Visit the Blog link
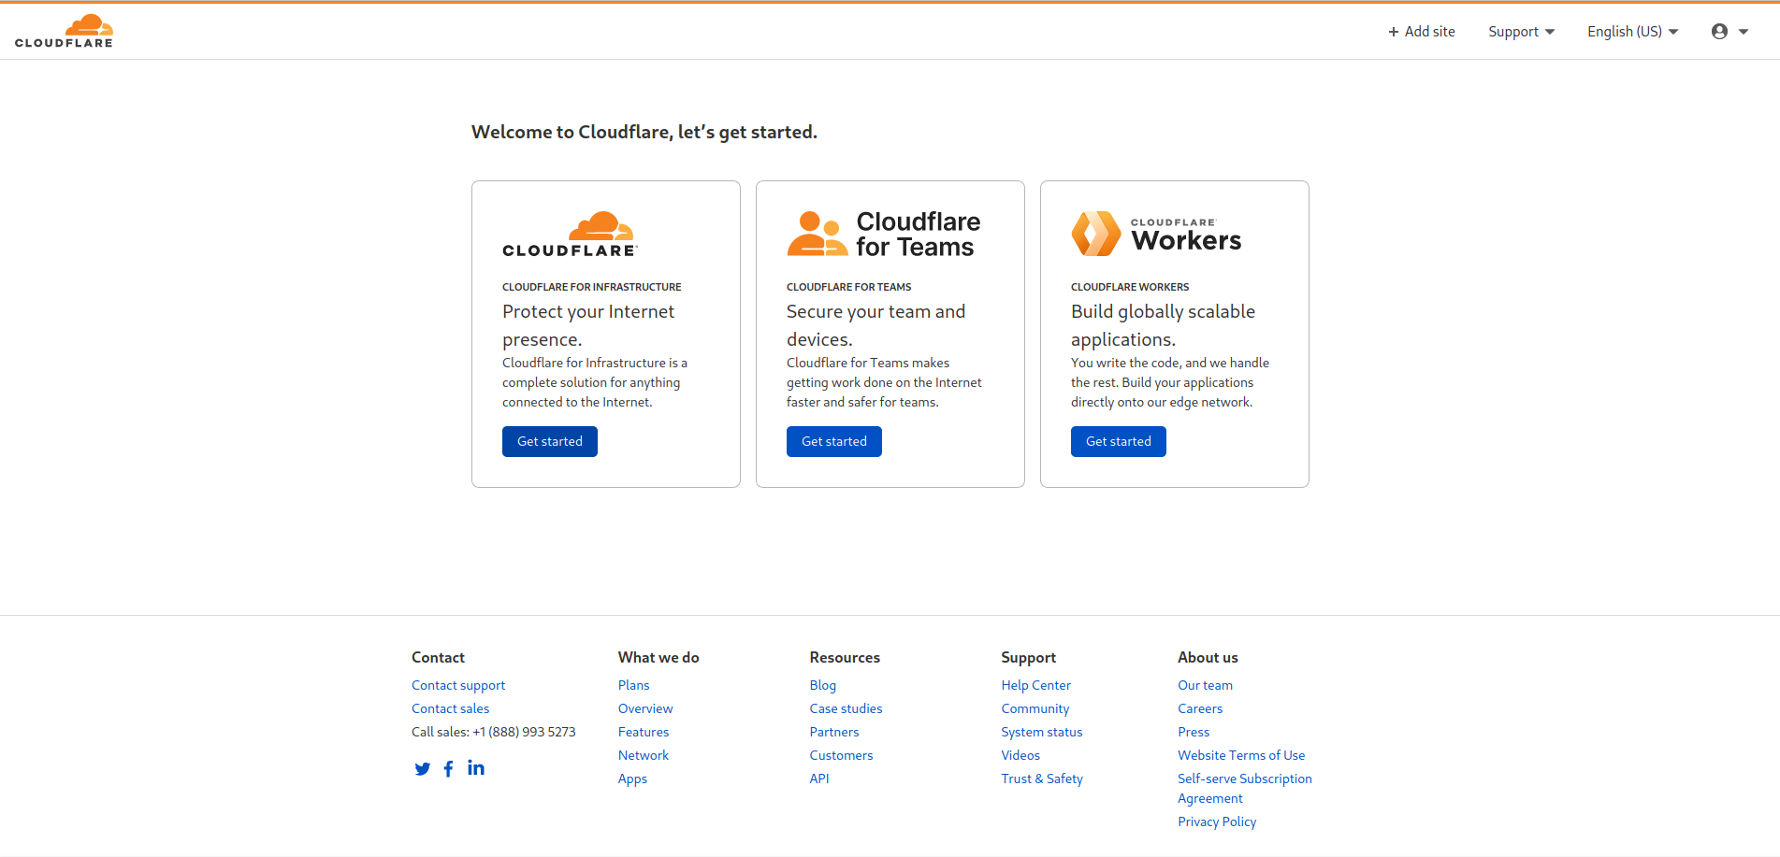The image size is (1780, 857). click(823, 685)
